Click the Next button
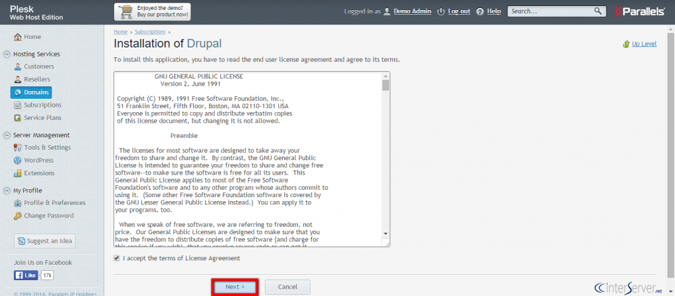Screen dimensions: 675x296 pyautogui.click(x=235, y=287)
